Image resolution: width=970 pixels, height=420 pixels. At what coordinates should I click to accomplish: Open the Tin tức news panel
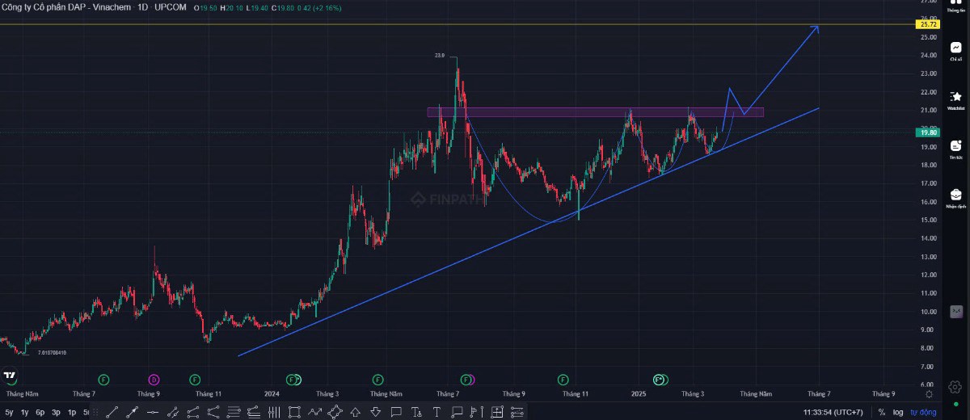956,149
